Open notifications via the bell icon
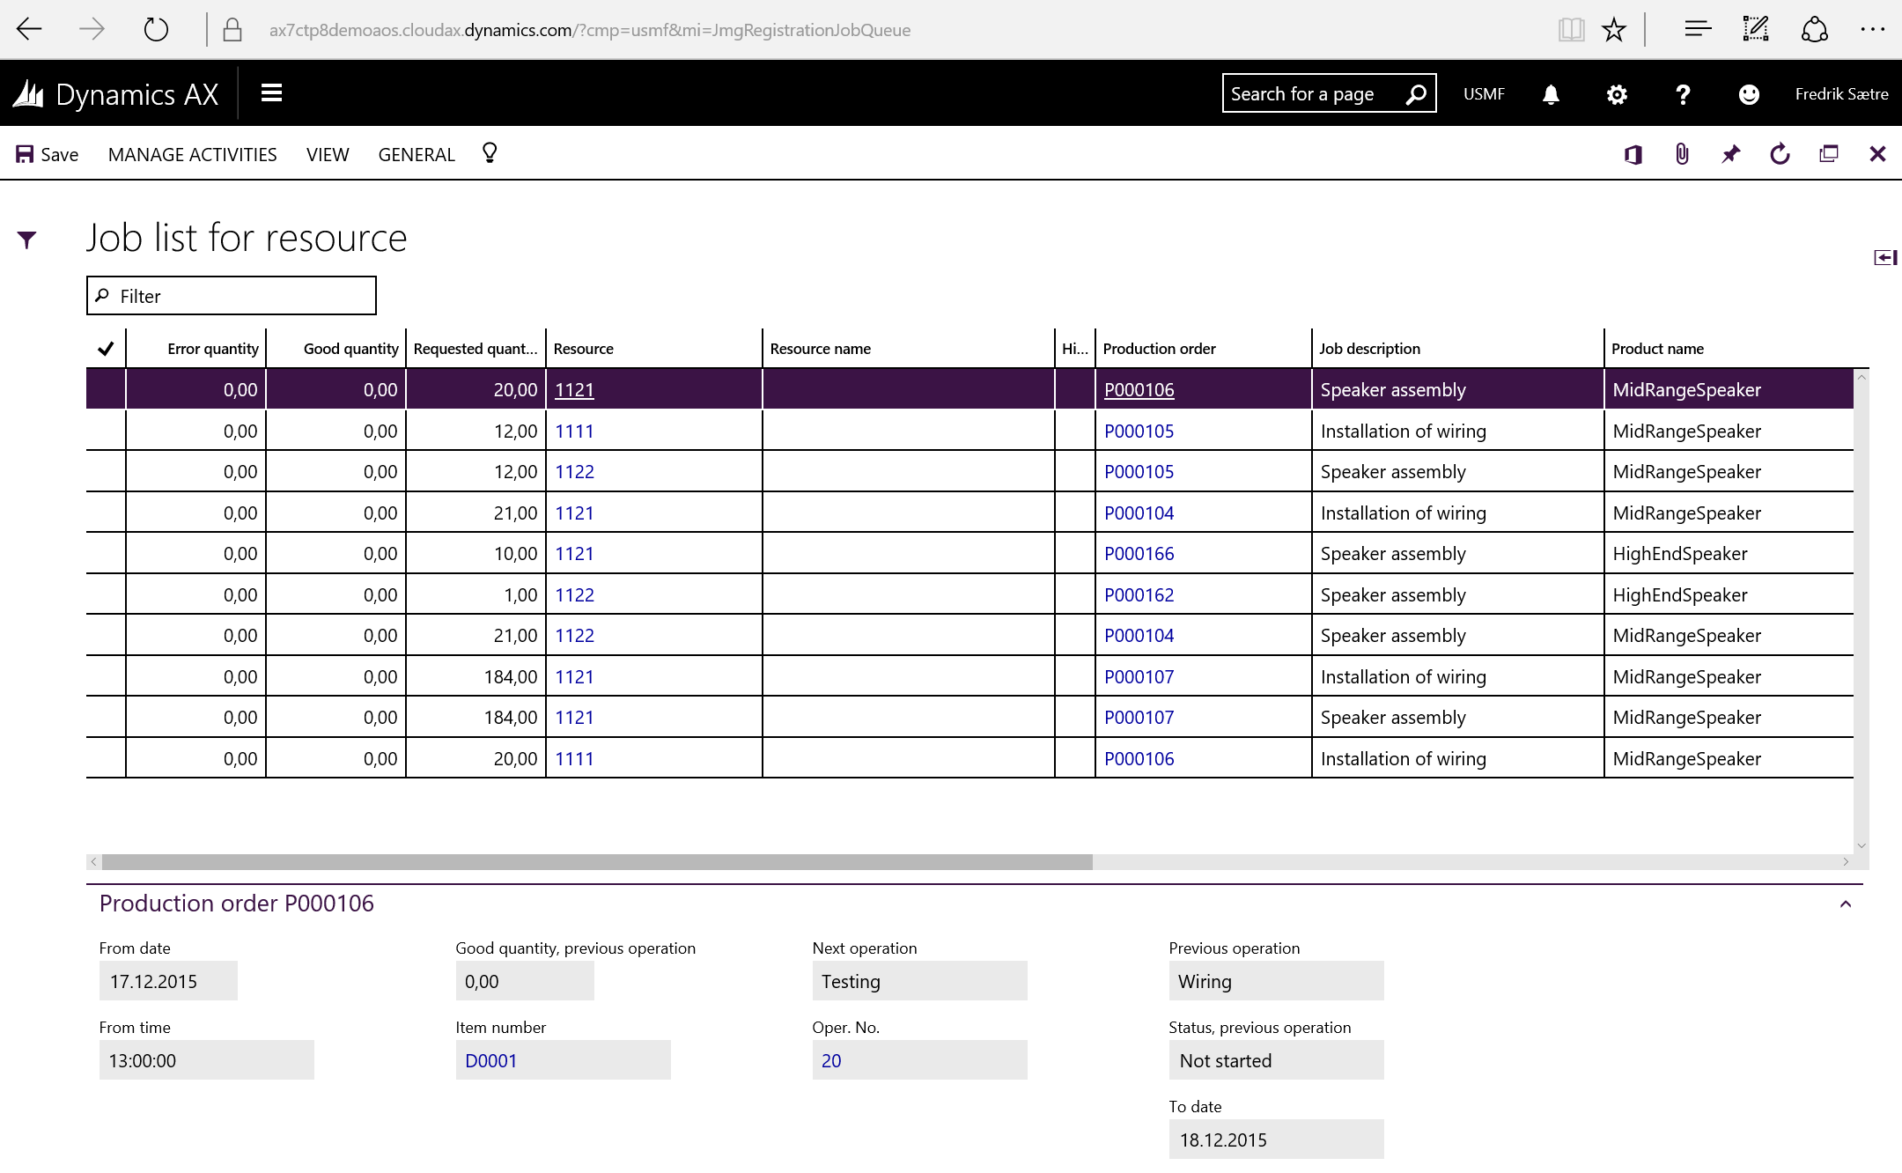 (1551, 94)
